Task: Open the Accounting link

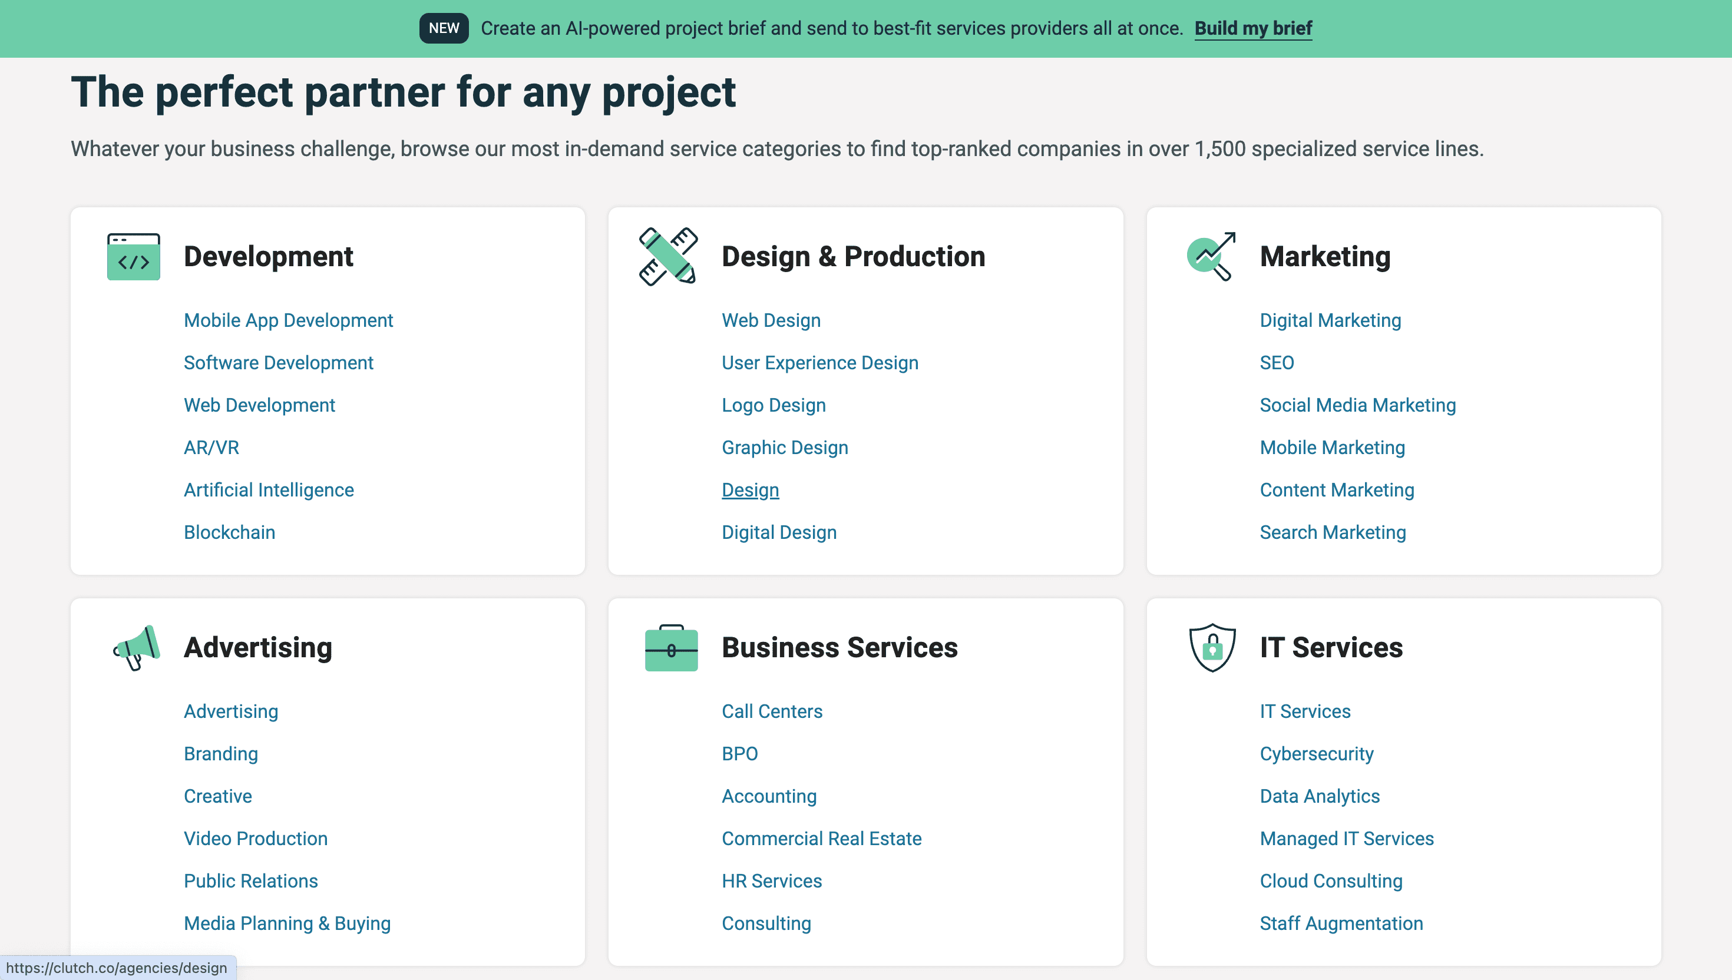Action: point(769,796)
